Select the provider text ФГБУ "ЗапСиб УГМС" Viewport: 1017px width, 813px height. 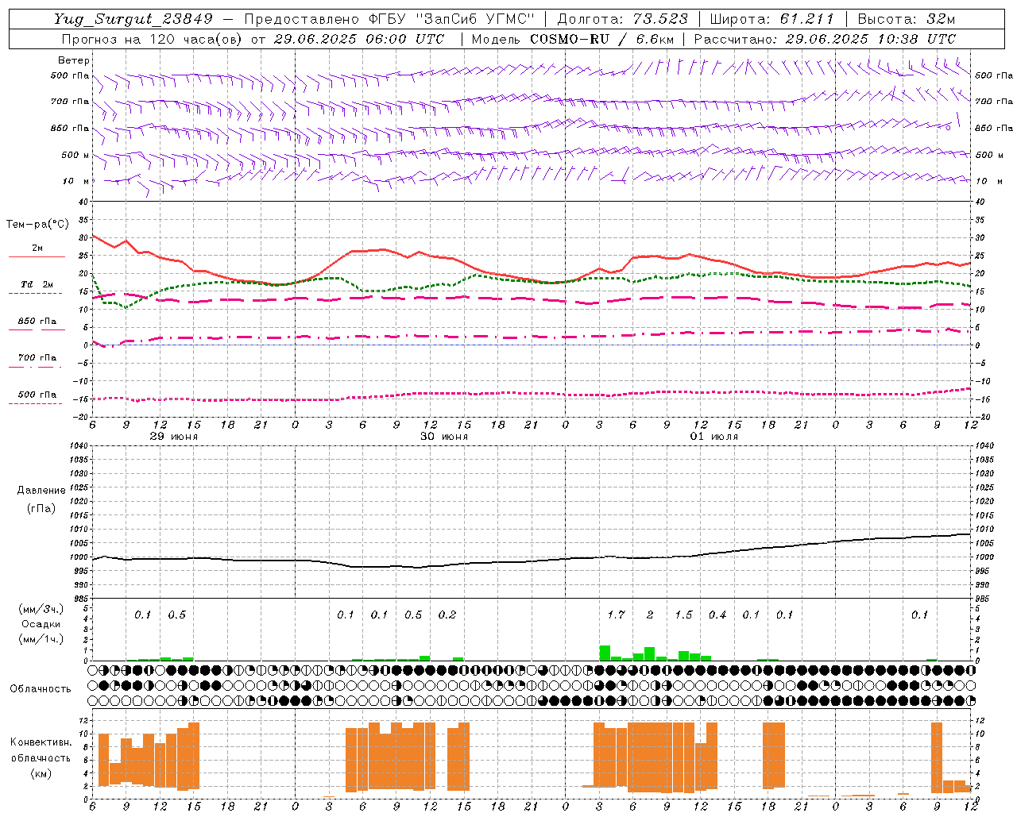tap(453, 20)
